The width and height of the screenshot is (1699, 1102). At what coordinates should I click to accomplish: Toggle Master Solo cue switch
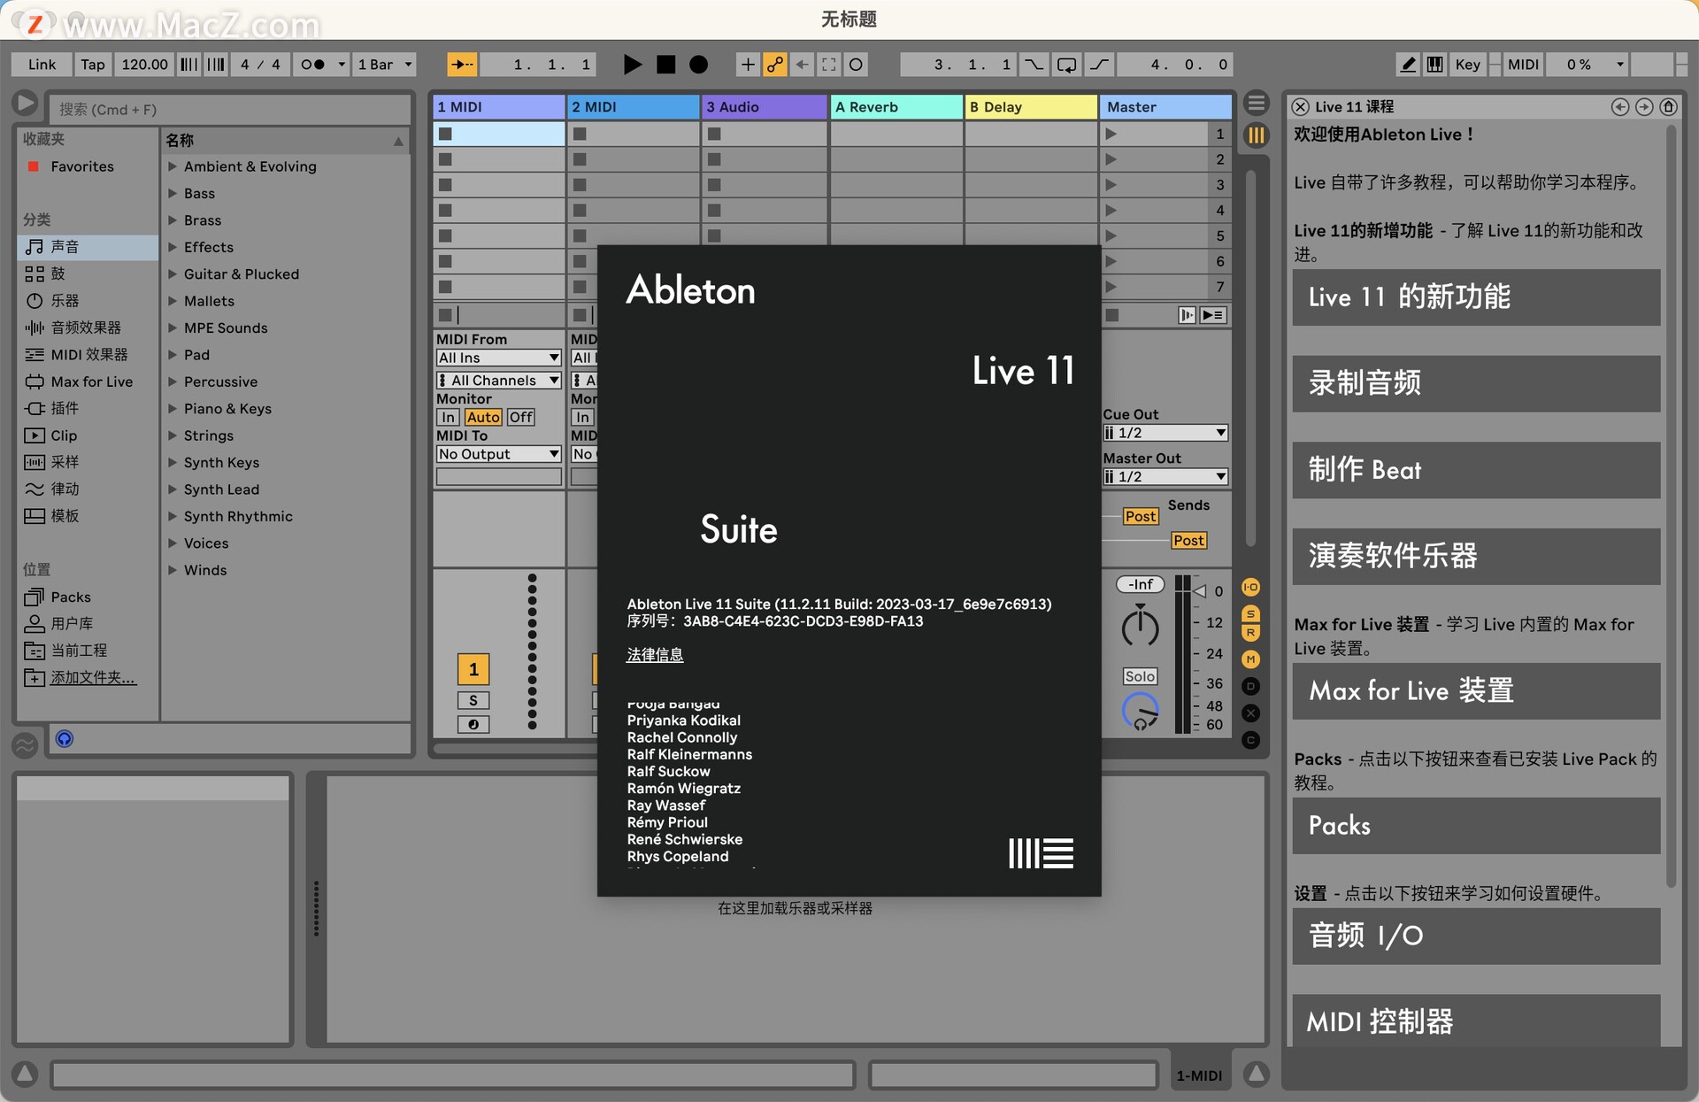1140,676
